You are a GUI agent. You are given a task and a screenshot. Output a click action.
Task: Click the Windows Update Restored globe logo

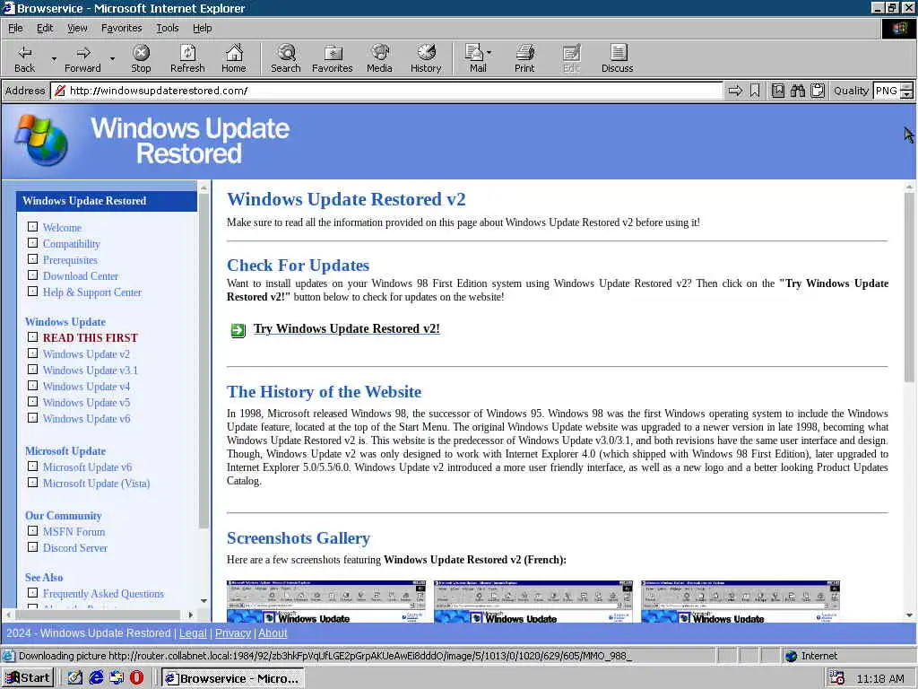point(41,141)
